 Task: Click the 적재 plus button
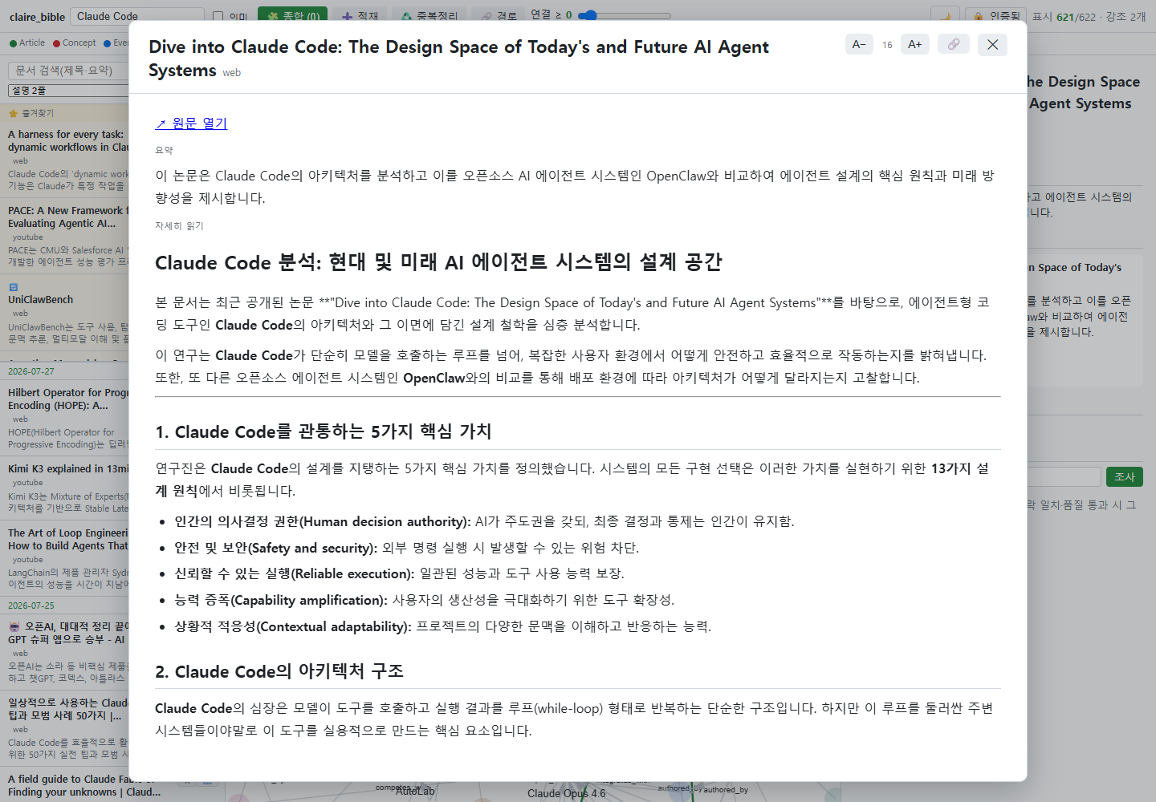pos(360,15)
